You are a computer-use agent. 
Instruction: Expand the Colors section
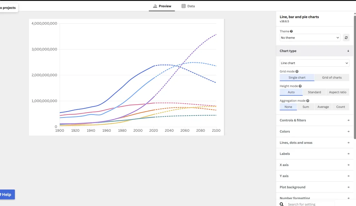point(314,131)
